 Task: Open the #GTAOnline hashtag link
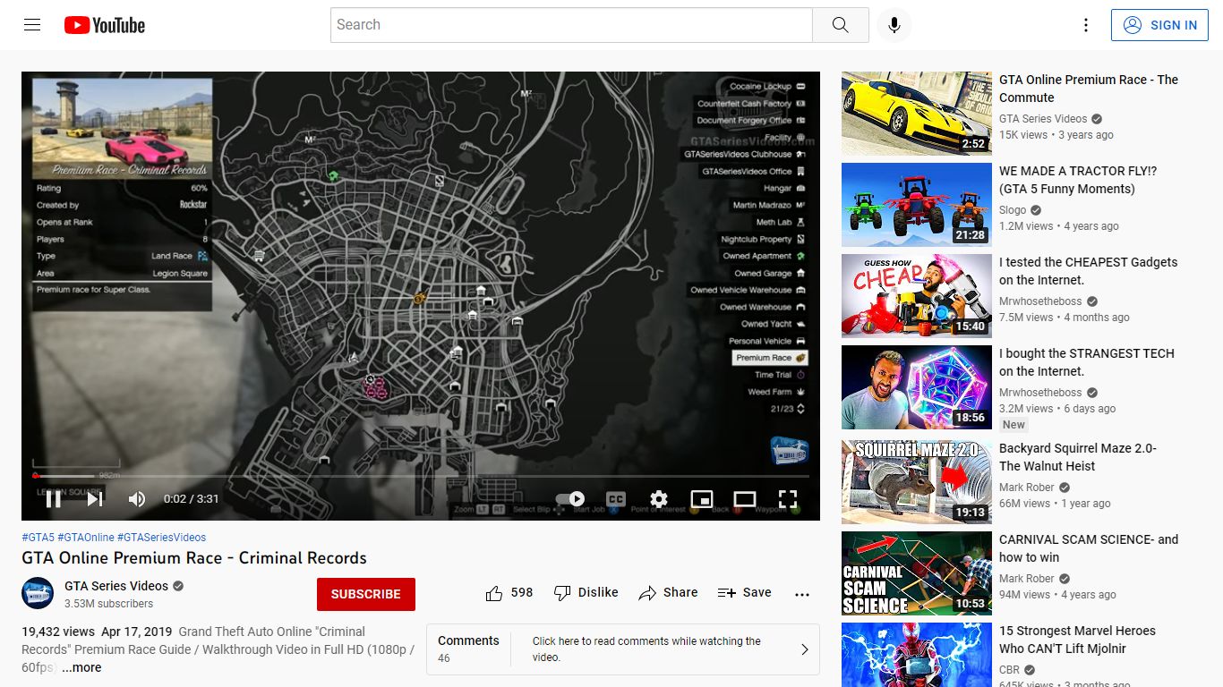click(x=86, y=538)
